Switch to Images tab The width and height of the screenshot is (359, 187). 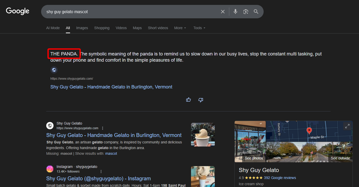[82, 28]
